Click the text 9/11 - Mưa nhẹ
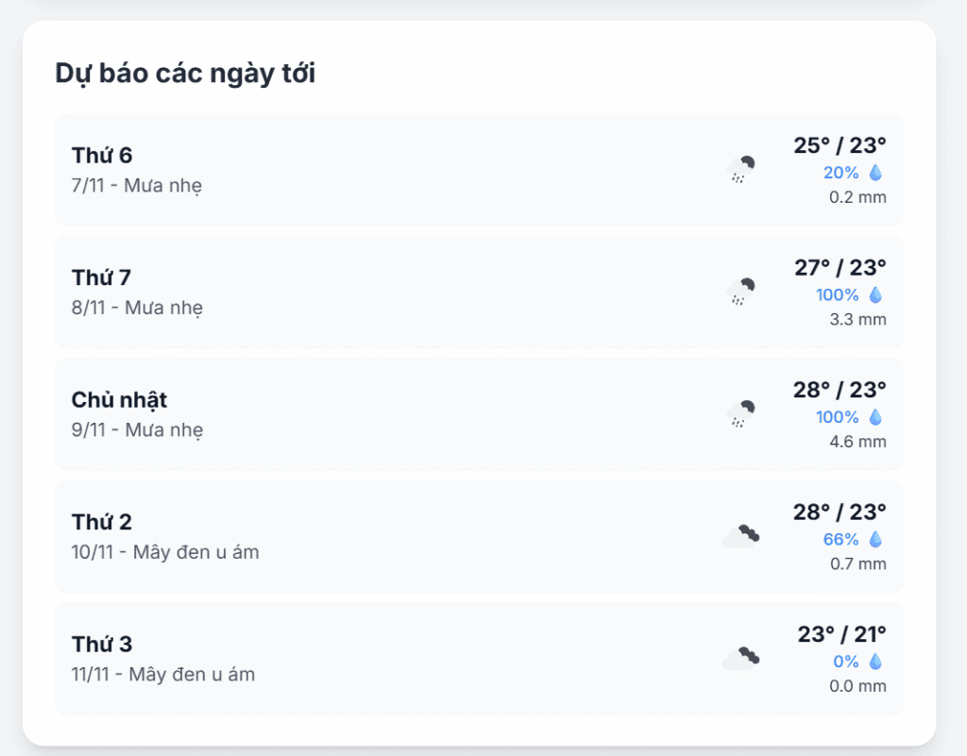The height and width of the screenshot is (756, 967). pos(139,430)
